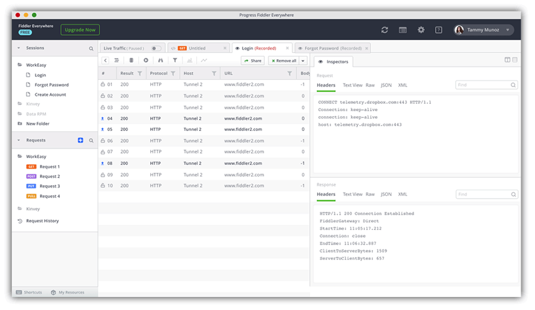This screenshot has height=310, width=535.
Task: Search Sessions with the magnifier icon
Action: (x=91, y=49)
